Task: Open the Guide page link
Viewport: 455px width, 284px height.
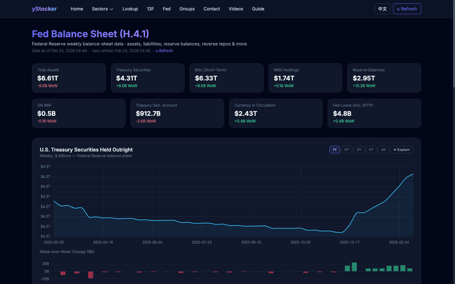Action: pyautogui.click(x=258, y=9)
